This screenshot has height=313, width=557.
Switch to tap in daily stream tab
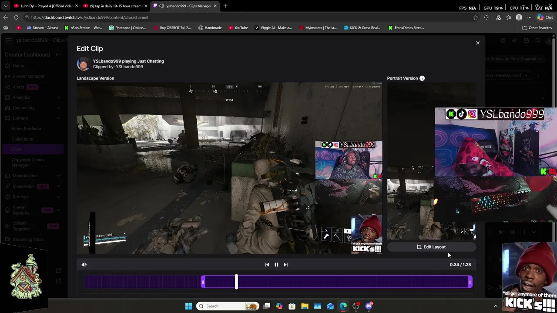[115, 6]
